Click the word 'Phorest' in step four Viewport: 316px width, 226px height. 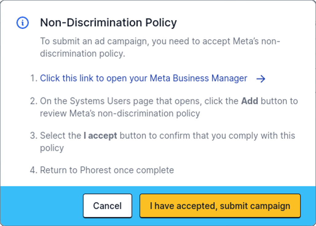[96, 170]
